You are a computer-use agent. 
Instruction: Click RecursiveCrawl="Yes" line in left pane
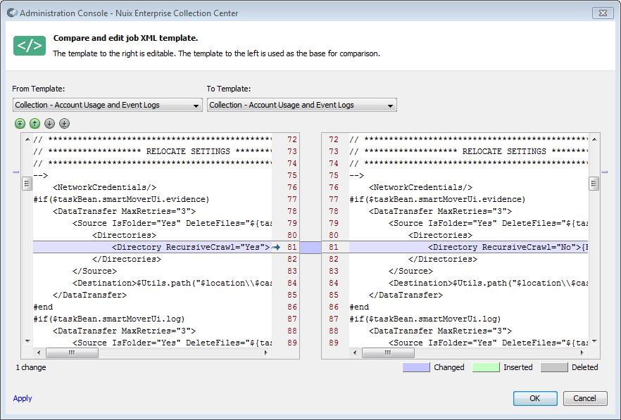(153, 247)
